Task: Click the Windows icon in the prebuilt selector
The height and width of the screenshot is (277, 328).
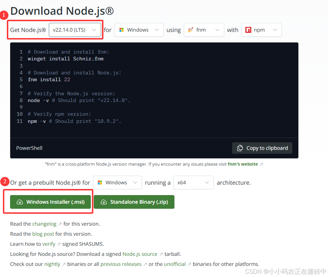Action: click(99, 183)
